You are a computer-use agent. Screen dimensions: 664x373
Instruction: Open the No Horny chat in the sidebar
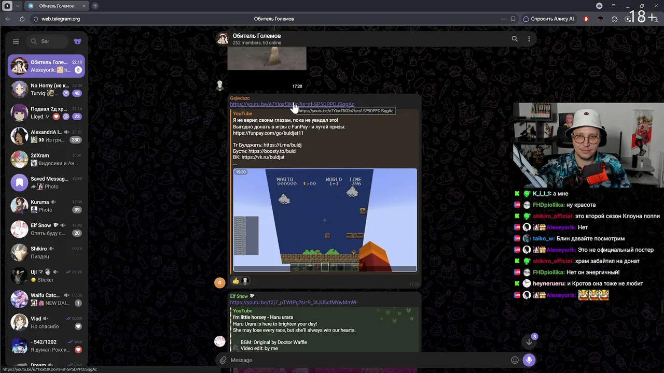pos(47,90)
